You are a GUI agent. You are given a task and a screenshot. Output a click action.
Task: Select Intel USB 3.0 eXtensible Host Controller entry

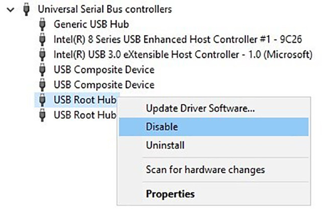click(x=183, y=54)
